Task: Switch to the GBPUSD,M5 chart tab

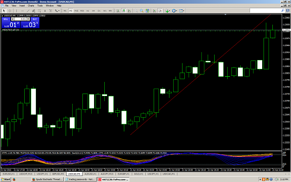Action: (58, 174)
